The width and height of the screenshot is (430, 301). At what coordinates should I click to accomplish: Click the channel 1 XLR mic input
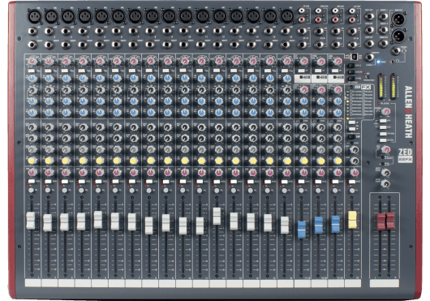[x=35, y=17]
